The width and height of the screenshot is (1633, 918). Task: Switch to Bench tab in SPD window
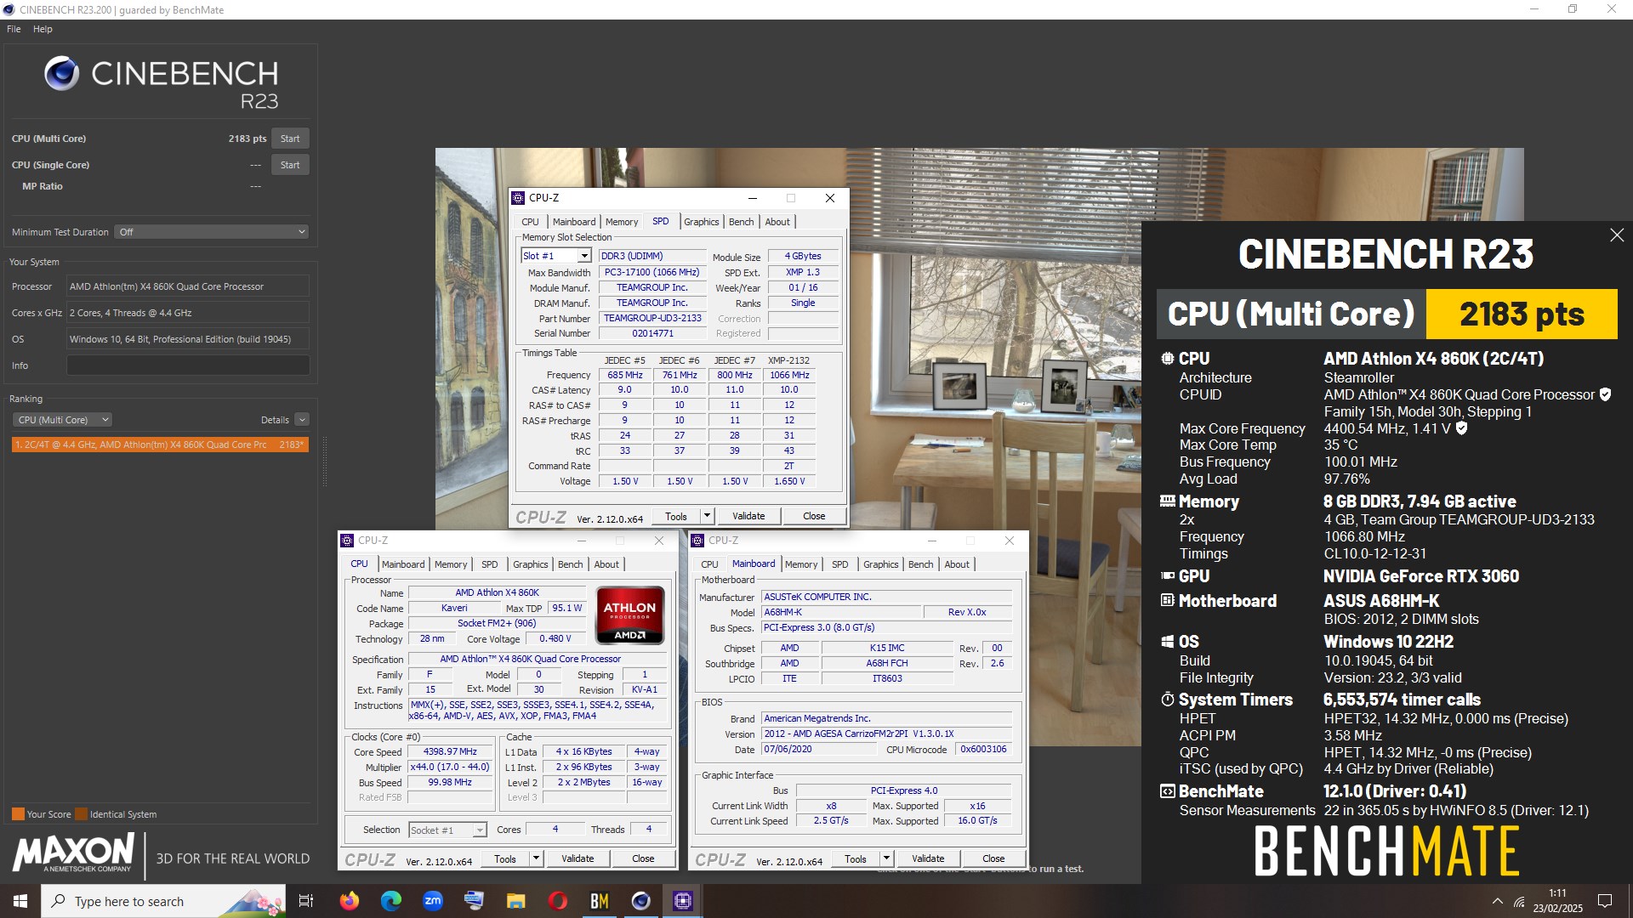[742, 222]
